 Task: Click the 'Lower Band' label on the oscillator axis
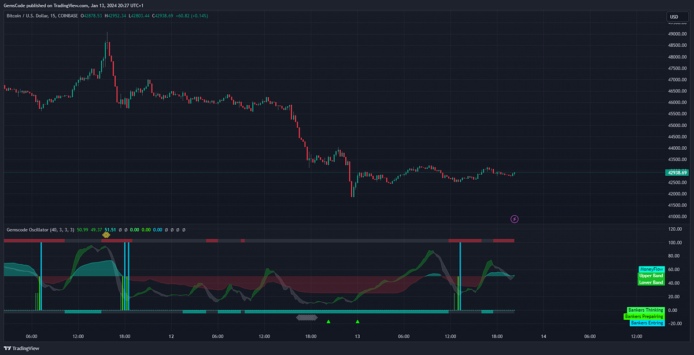pos(651,283)
